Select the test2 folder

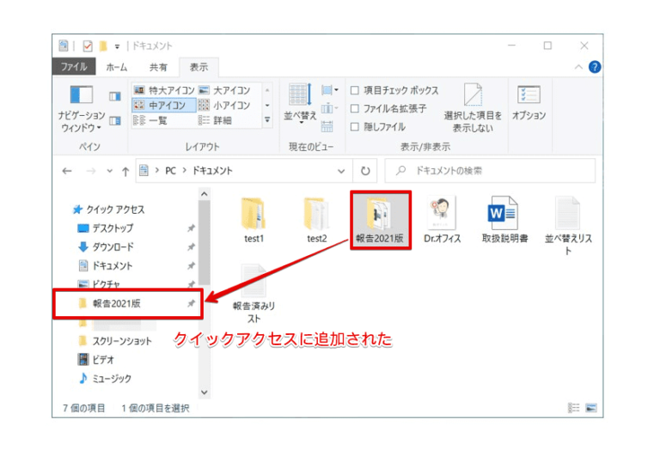pyautogui.click(x=316, y=221)
